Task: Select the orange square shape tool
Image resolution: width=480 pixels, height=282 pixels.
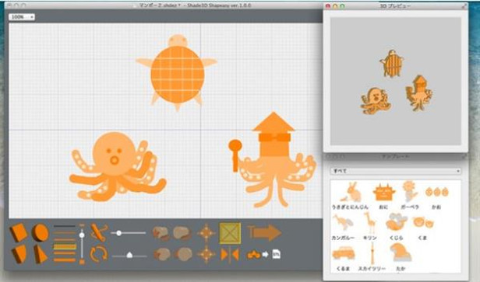Action: (19, 232)
